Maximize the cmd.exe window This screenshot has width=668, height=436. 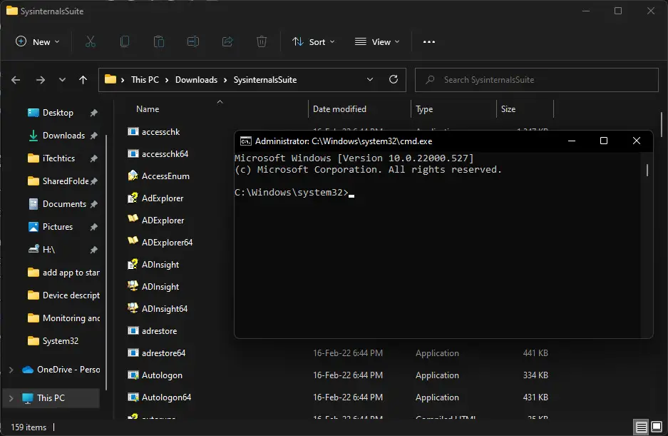pyautogui.click(x=604, y=141)
